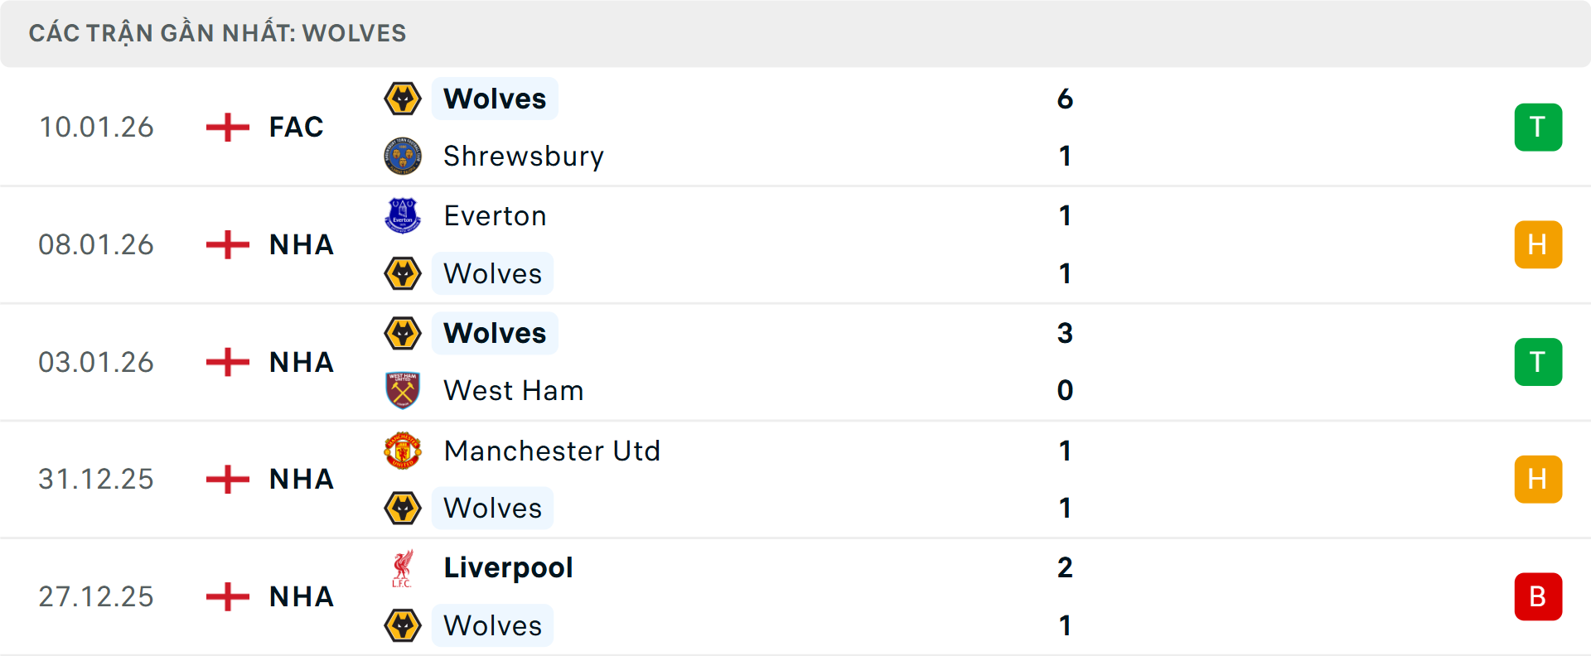Click the Liverpool club badge
The height and width of the screenshot is (656, 1591).
coord(402,568)
